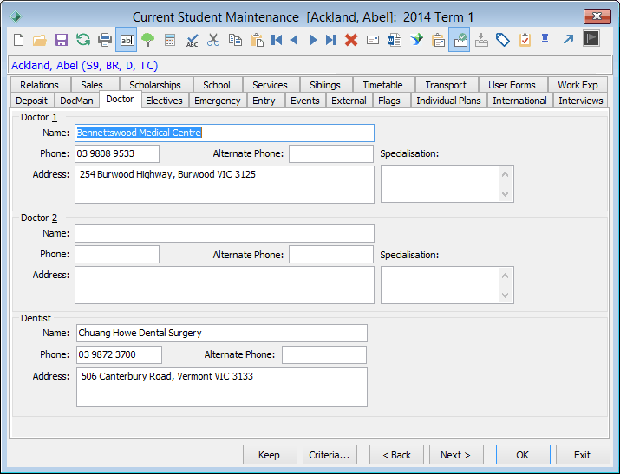The width and height of the screenshot is (620, 474).
Task: Click the blue tag icon
Action: point(503,40)
